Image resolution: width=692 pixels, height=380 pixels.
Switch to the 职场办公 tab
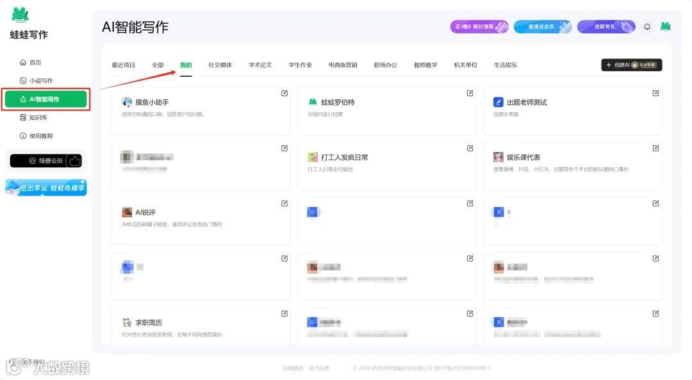click(385, 65)
